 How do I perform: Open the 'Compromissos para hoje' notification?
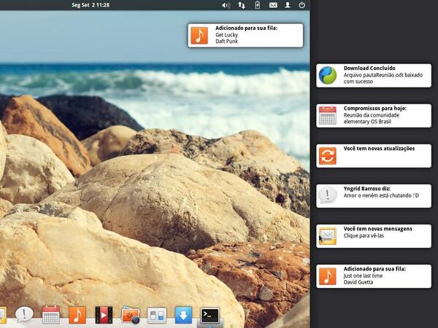click(x=374, y=115)
